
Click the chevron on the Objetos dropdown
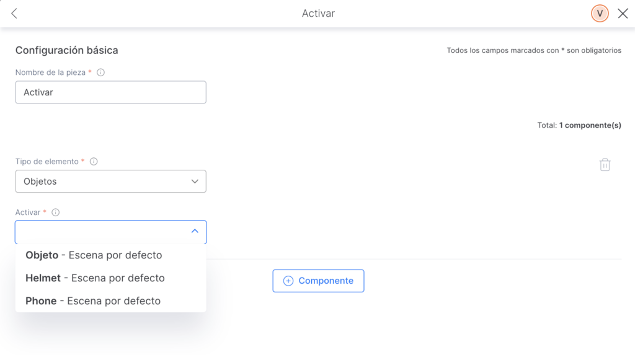pos(195,182)
